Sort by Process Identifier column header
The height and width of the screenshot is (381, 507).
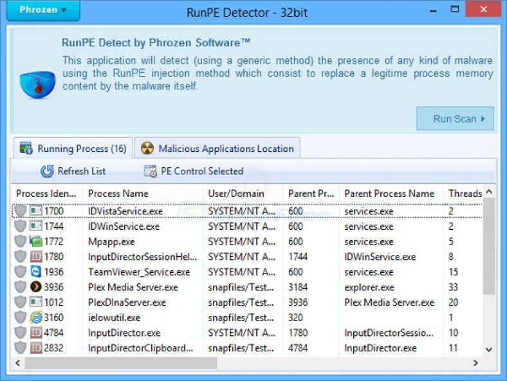coord(47,194)
